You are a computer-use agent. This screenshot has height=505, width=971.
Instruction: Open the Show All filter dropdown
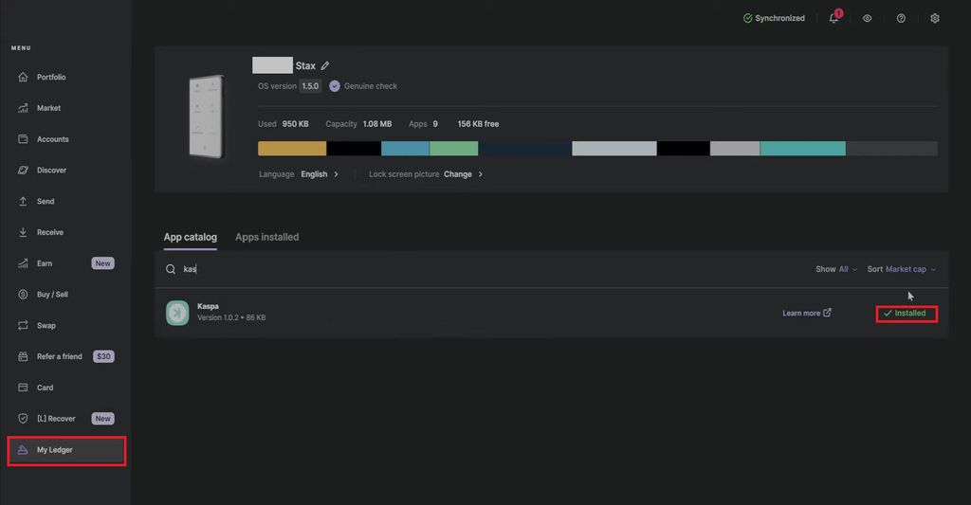click(836, 269)
